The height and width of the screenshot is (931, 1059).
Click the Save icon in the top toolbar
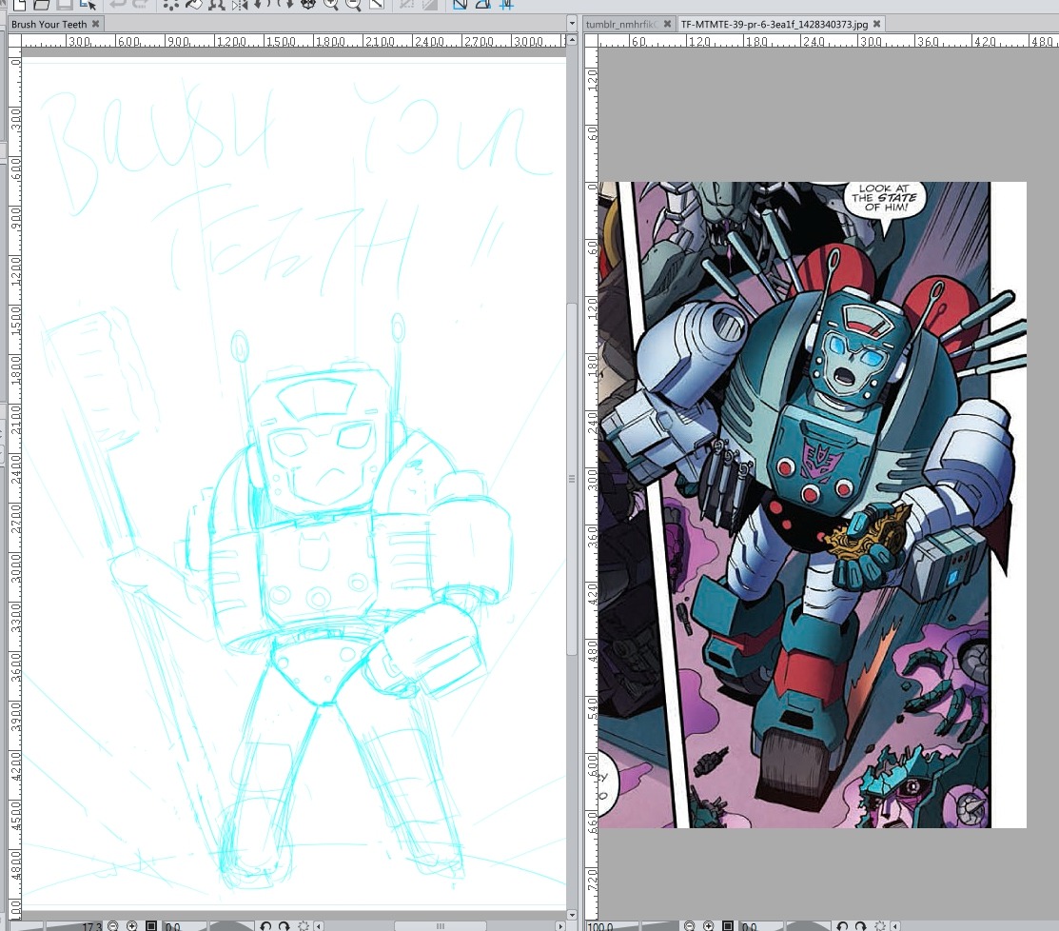[x=64, y=5]
